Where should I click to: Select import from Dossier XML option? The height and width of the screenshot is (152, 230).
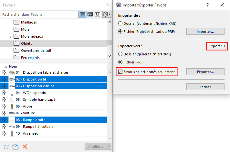pos(120,24)
